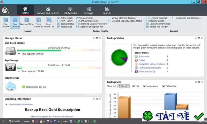Open the Reports tab
Viewport: 207px width, 124px height.
click(x=107, y=10)
